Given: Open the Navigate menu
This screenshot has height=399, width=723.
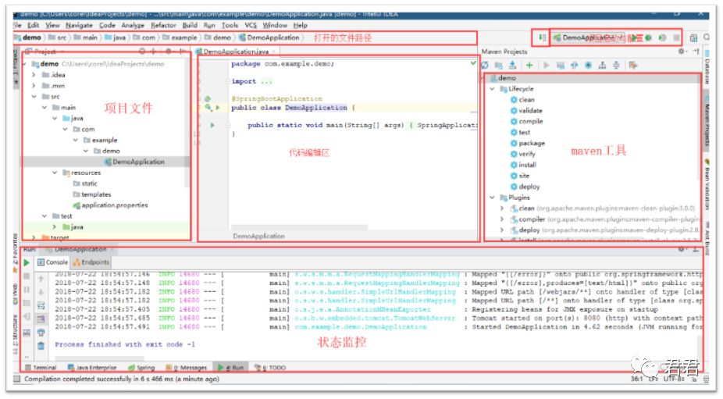Looking at the screenshot, I should coord(79,25).
